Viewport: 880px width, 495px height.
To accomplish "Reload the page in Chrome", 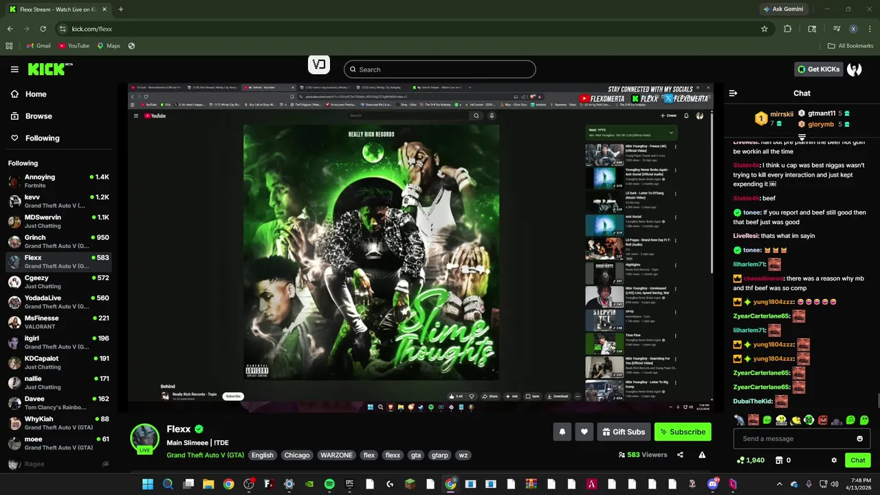I will click(43, 29).
